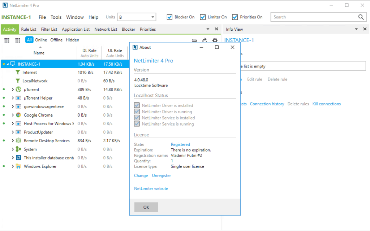The height and width of the screenshot is (231, 370).
Task: Click the swap arrows icon in Activity toolbar
Action: click(x=194, y=40)
